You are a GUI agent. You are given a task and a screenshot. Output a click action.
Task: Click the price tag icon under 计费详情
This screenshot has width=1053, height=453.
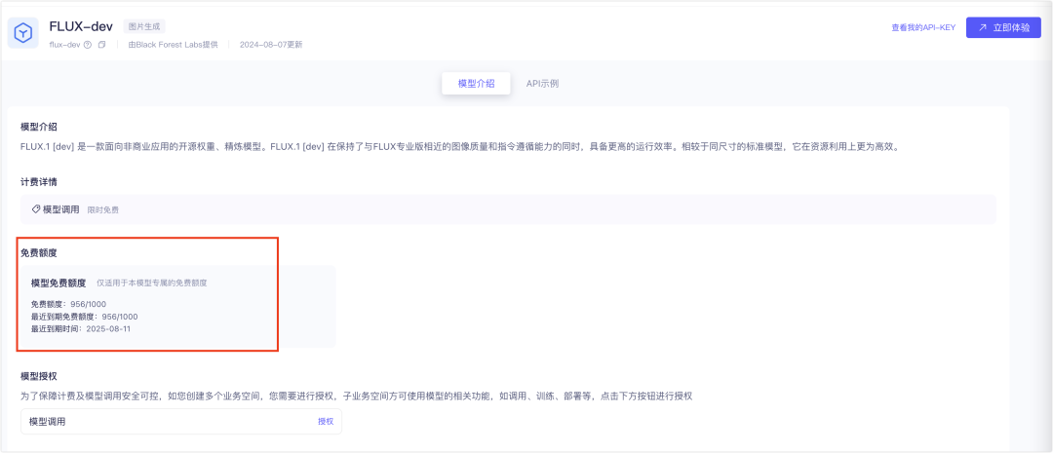click(35, 209)
